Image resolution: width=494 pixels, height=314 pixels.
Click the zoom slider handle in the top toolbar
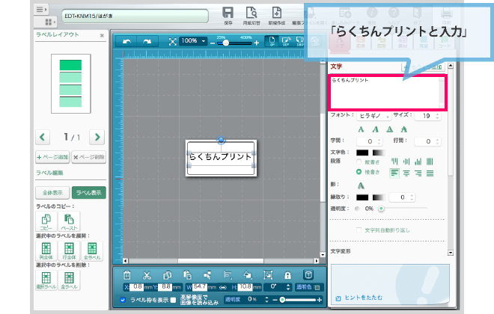tap(225, 43)
